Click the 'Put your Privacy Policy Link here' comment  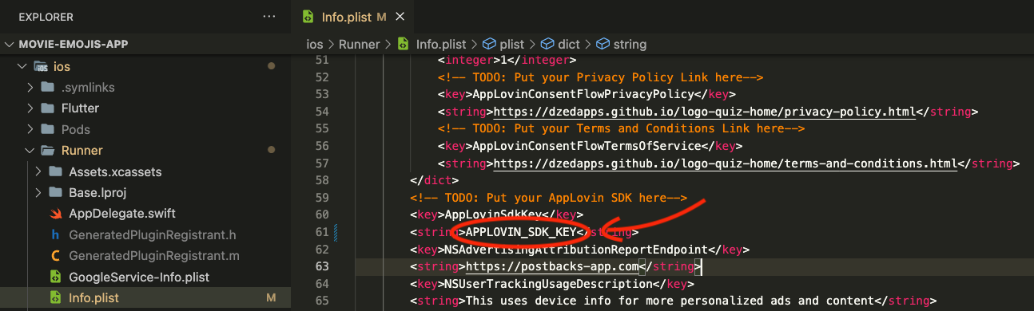pos(601,77)
